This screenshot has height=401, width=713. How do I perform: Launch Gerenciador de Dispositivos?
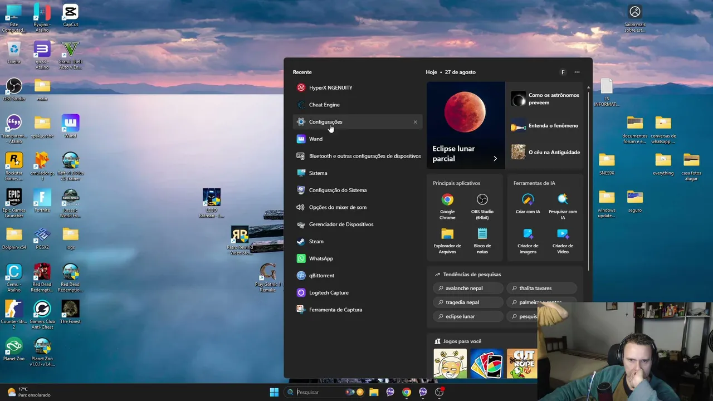click(358, 224)
